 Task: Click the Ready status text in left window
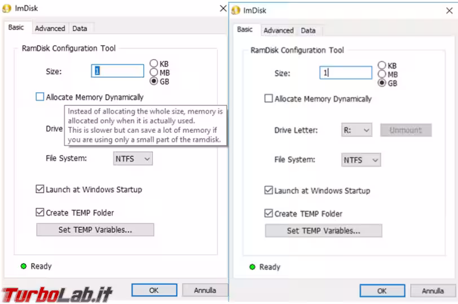click(x=41, y=266)
